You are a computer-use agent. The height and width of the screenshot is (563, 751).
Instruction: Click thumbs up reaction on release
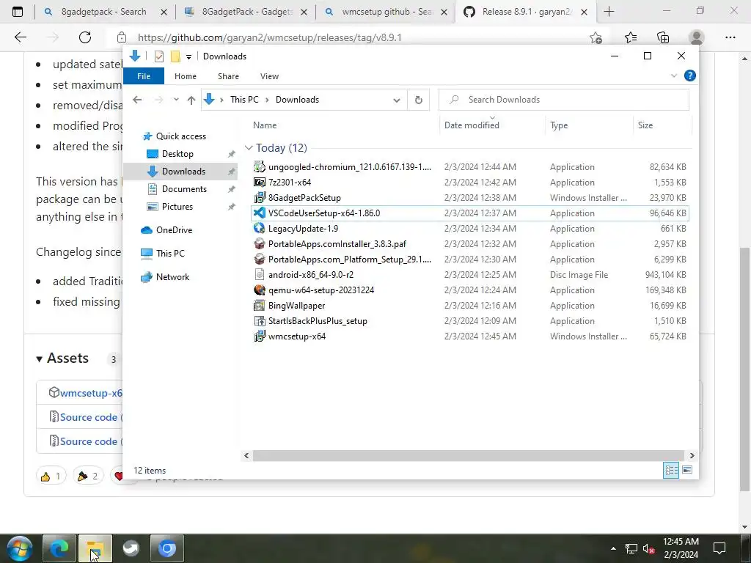tap(51, 476)
